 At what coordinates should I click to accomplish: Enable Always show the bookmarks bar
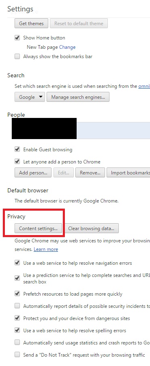coord(17,57)
